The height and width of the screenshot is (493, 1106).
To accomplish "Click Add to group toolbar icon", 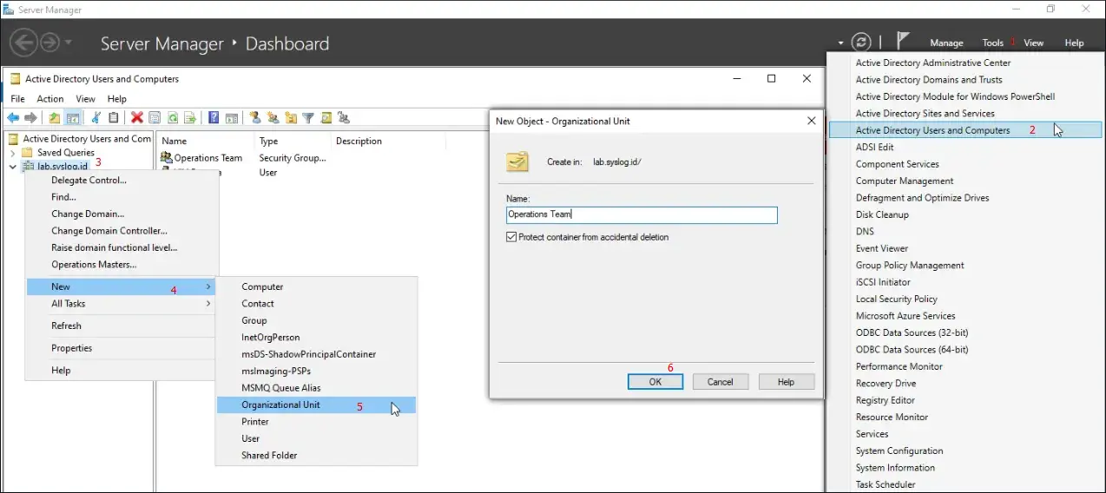I will 344,118.
